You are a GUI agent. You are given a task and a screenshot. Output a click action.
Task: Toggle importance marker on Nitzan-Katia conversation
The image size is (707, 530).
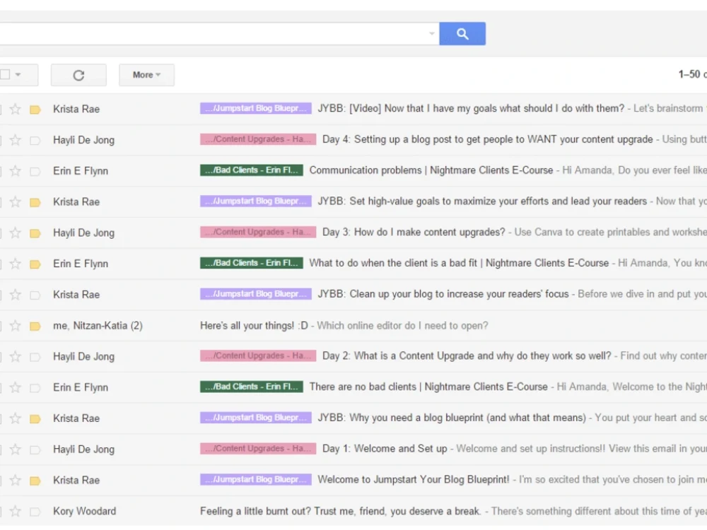[x=35, y=326]
